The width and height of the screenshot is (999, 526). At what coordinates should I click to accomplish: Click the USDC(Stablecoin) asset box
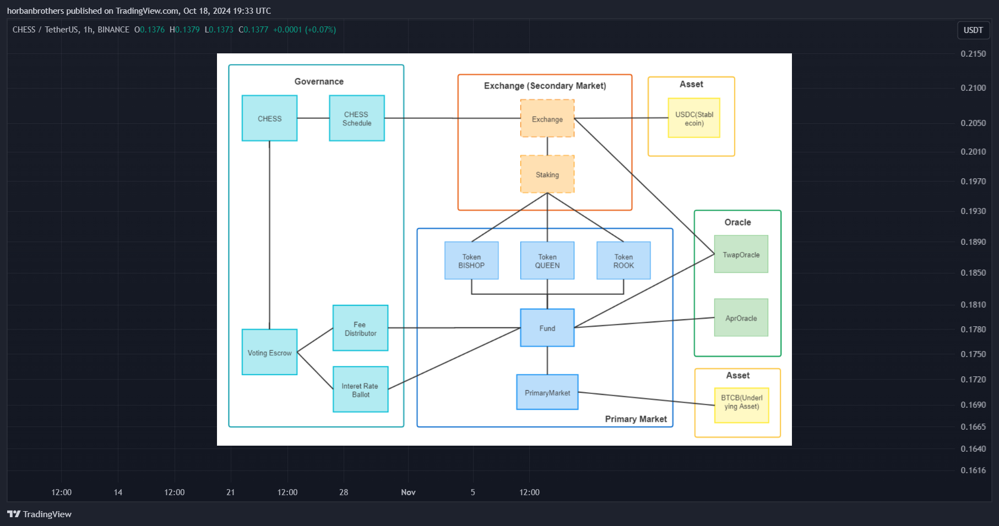click(x=694, y=118)
